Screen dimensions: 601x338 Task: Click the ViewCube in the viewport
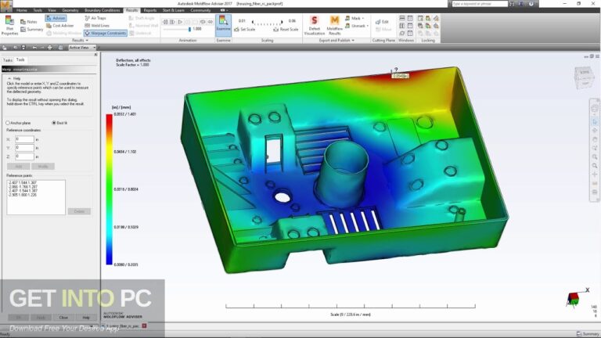click(584, 77)
